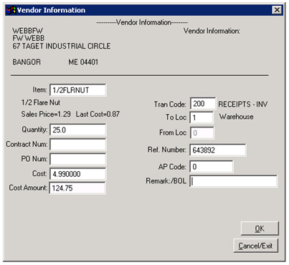Close the Vendor Information dialog
289x265 pixels.
tap(277, 10)
